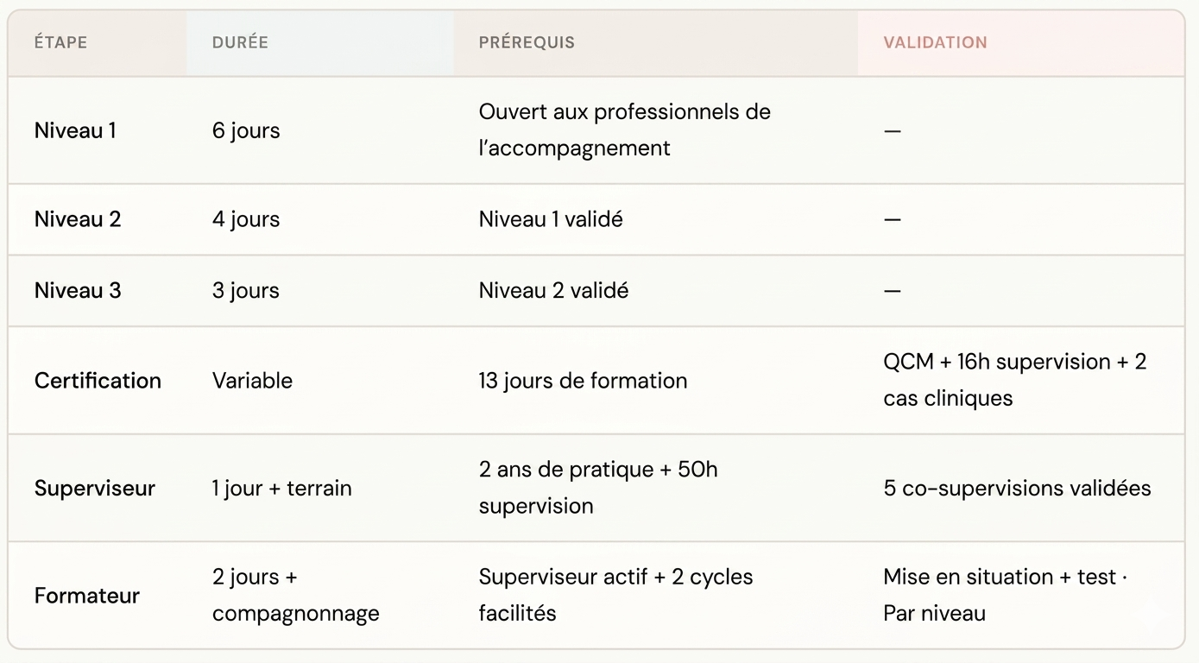The width and height of the screenshot is (1199, 663).
Task: Click the Formateur row label
Action: [x=87, y=596]
